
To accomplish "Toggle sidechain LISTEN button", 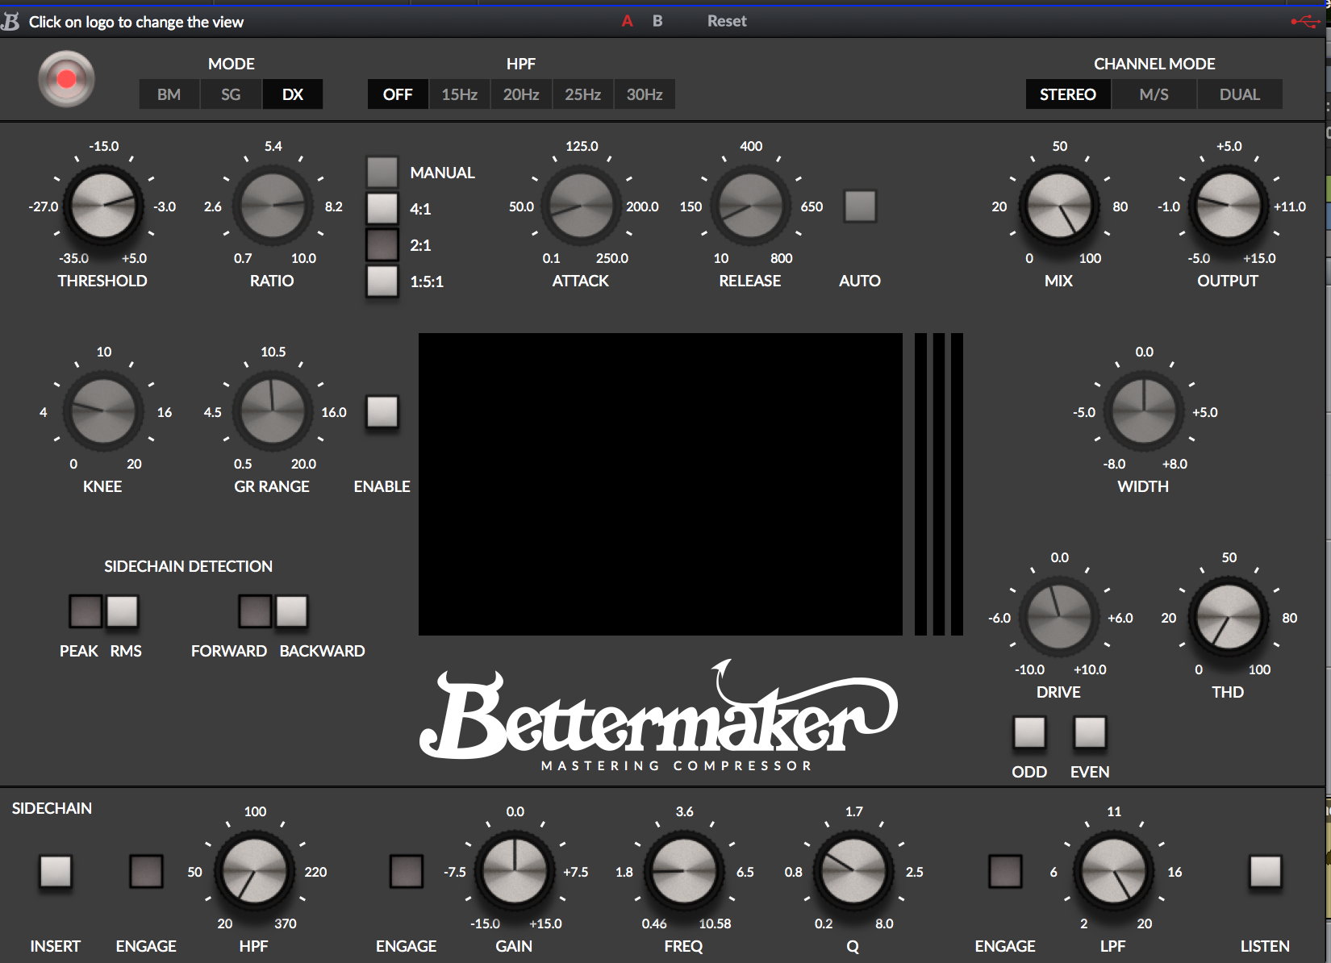I will (x=1265, y=871).
